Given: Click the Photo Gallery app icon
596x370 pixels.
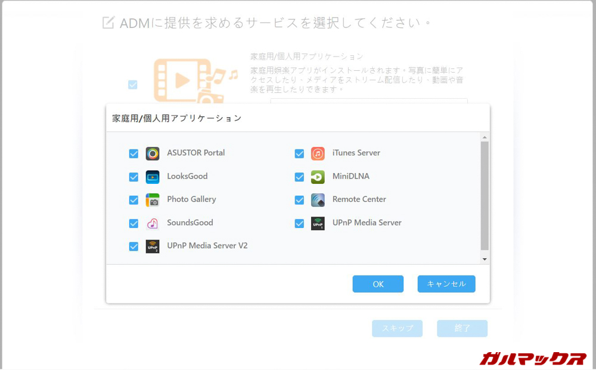Looking at the screenshot, I should tap(153, 200).
